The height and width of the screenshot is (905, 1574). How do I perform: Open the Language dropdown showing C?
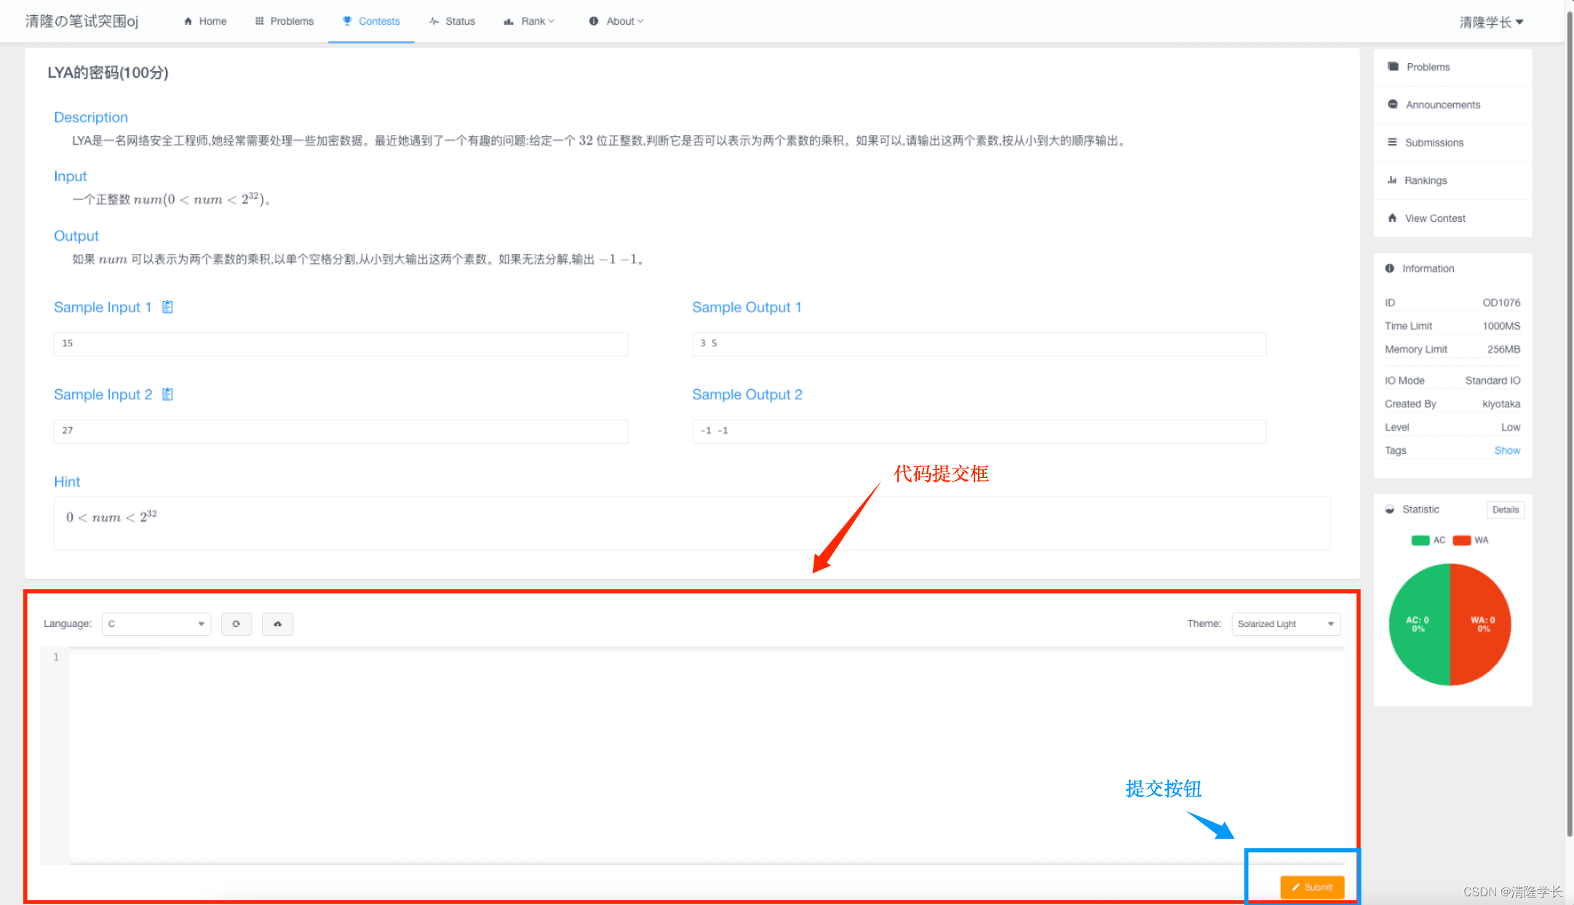point(156,624)
